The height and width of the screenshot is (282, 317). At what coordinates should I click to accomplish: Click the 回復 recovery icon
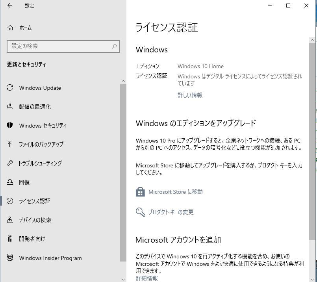pos(10,182)
